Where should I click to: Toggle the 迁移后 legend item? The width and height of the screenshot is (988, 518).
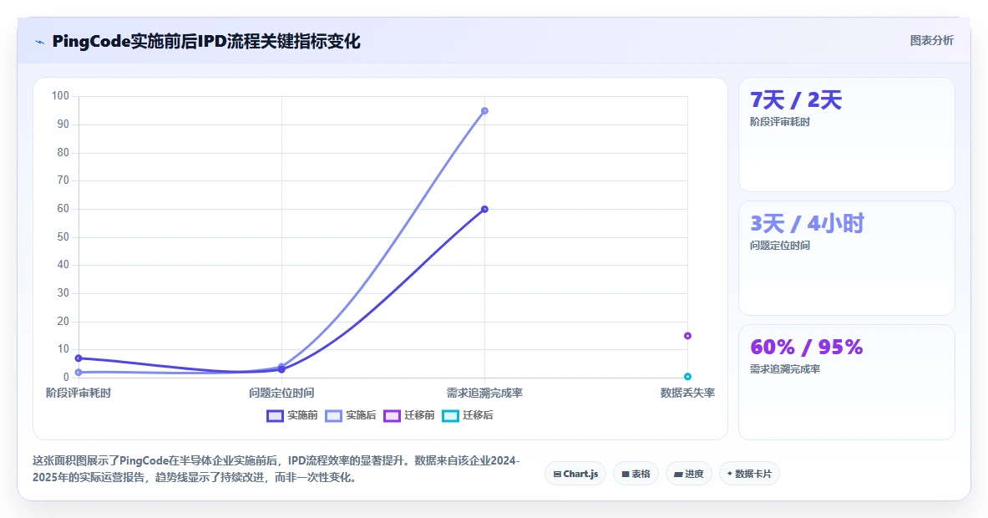tap(469, 415)
